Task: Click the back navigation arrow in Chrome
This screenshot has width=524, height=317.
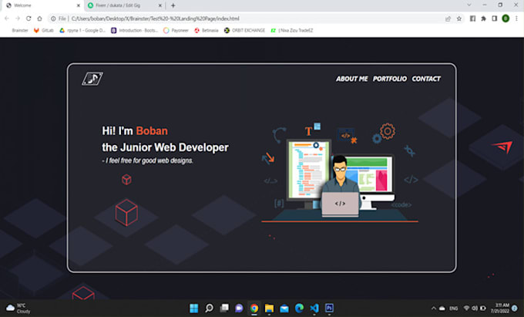Action: (x=7, y=19)
